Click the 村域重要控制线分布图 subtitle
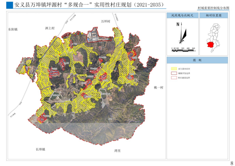The width and height of the screenshot is (235, 166). [x=216, y=7]
